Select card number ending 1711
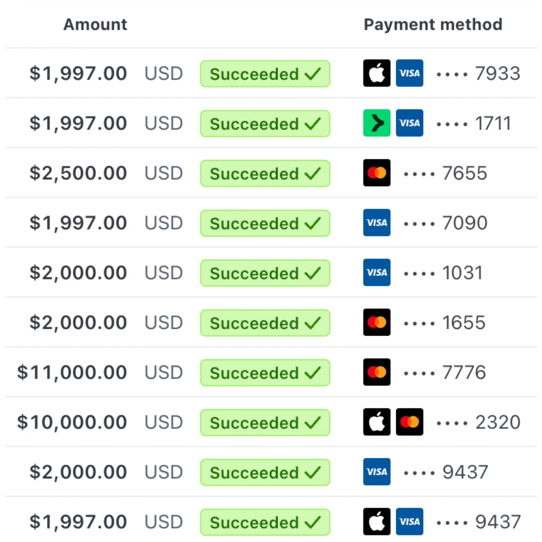The width and height of the screenshot is (542, 542). (493, 123)
